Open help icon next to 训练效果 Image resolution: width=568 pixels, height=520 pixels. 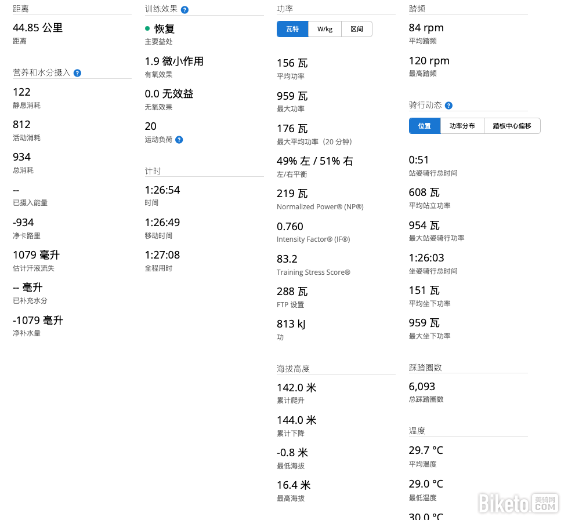click(x=184, y=10)
